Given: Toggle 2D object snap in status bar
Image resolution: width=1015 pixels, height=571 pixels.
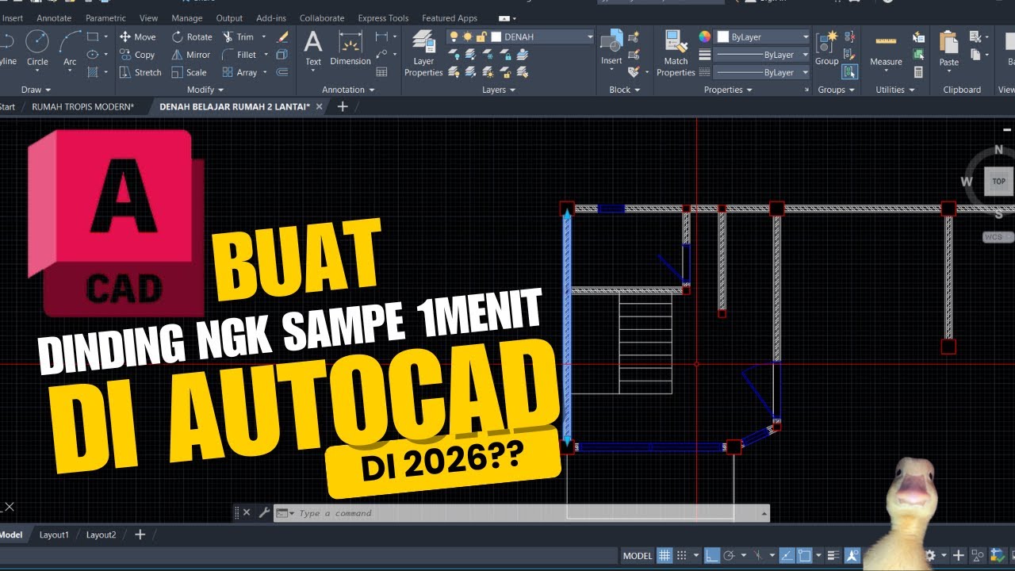Looking at the screenshot, I should tap(804, 555).
